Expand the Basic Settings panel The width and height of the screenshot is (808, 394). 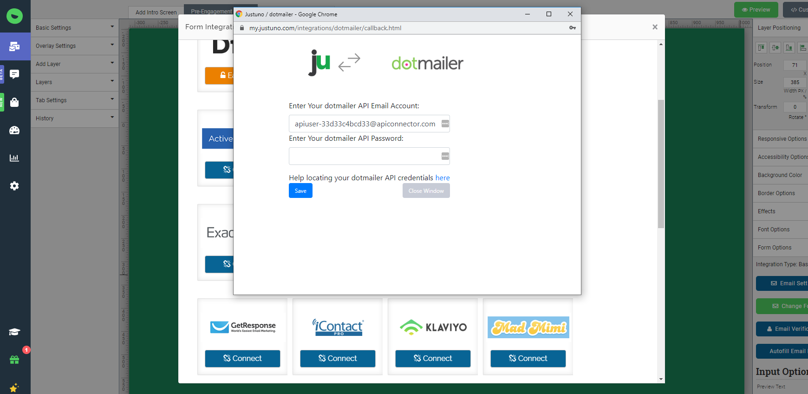click(x=74, y=28)
